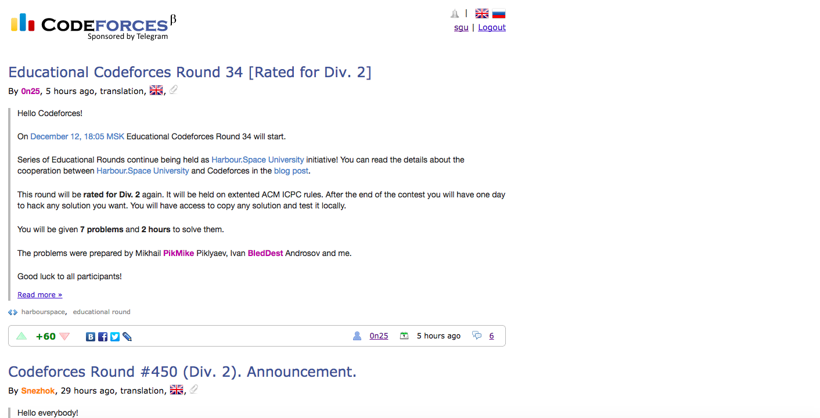
Task: Click the link-chain share icon
Action: click(x=127, y=336)
